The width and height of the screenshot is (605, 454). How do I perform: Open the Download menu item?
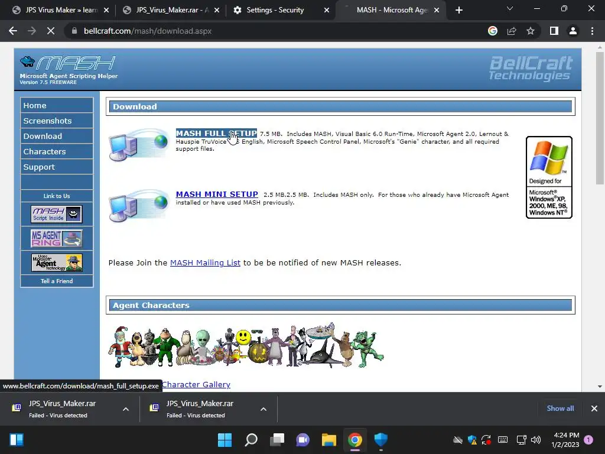point(57,137)
